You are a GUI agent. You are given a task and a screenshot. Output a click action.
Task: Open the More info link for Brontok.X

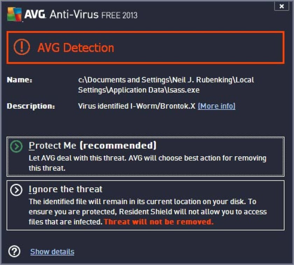point(217,106)
